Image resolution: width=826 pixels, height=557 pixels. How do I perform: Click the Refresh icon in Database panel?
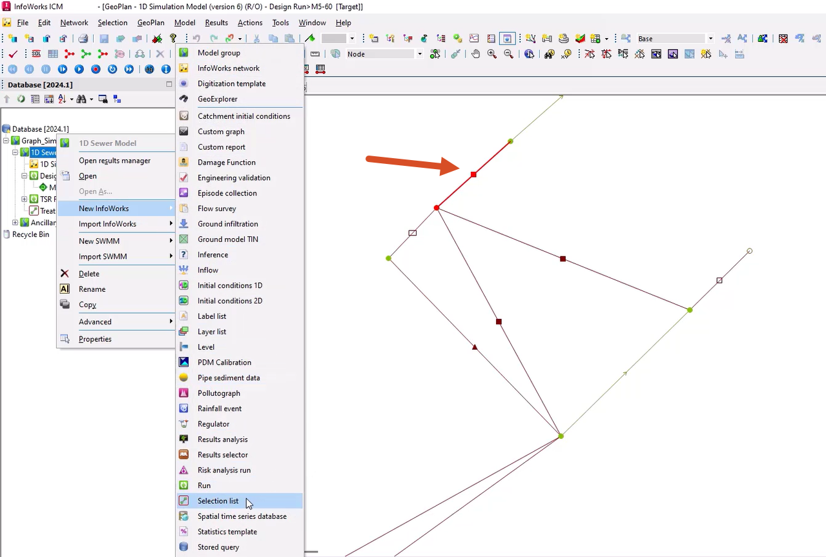click(21, 99)
